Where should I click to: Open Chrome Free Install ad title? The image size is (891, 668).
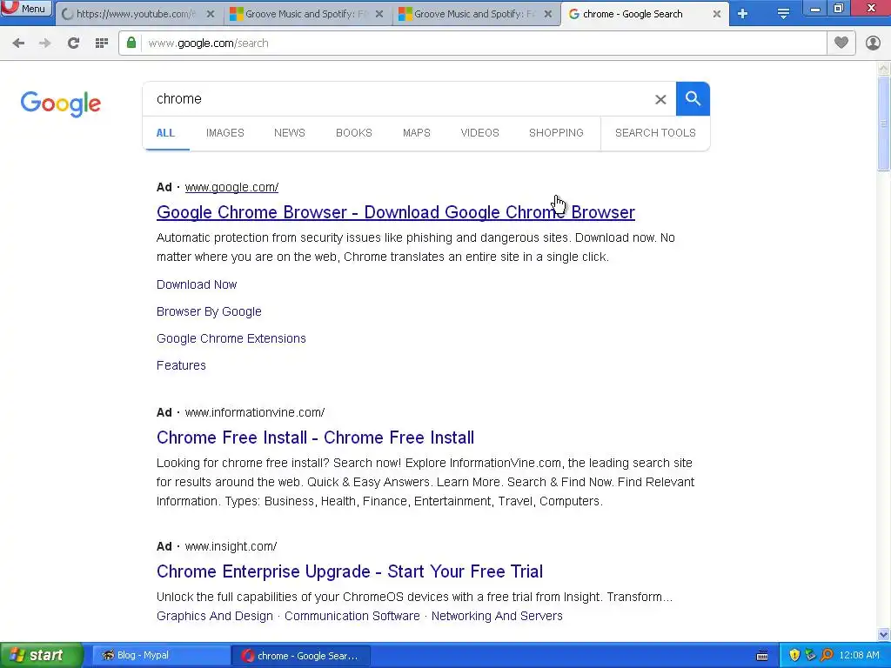(315, 438)
